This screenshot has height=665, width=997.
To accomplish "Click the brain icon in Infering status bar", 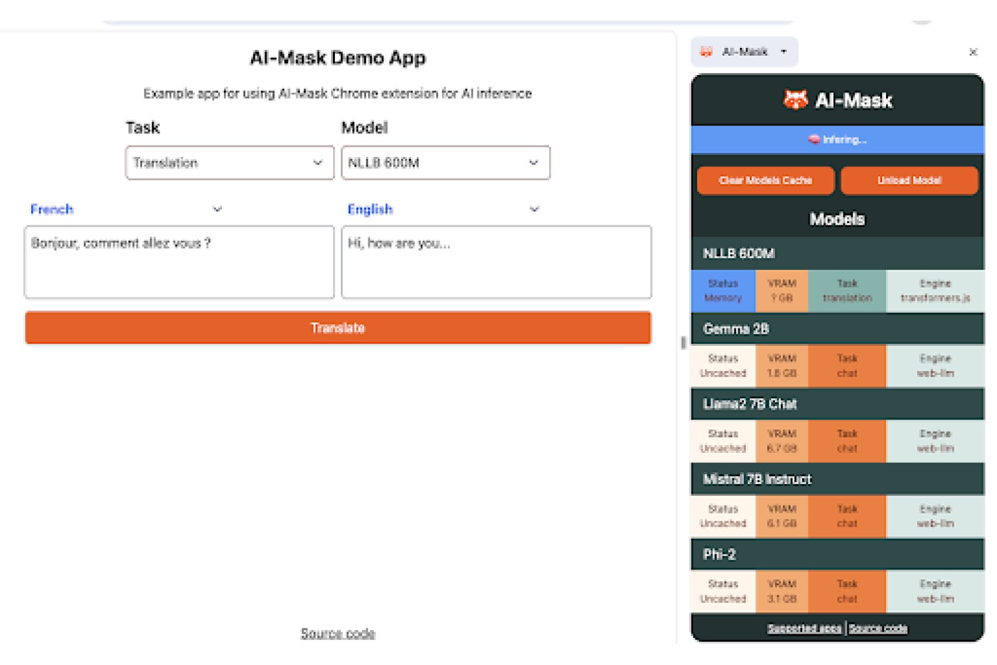I will coord(814,140).
